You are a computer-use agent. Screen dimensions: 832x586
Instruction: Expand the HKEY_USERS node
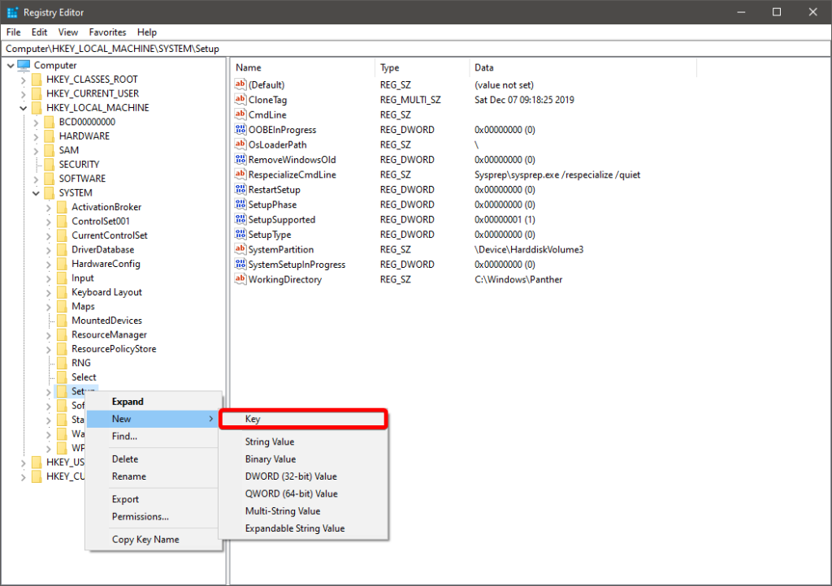24,461
